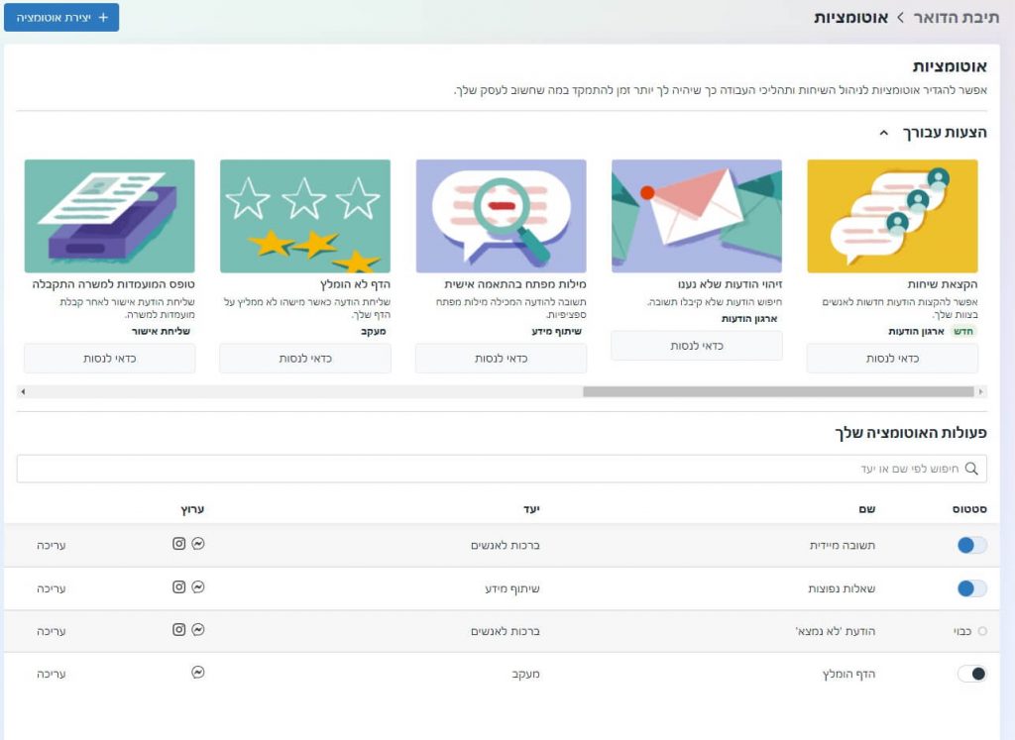Toggle the הדף הומלץ automation switch
1015x740 pixels.
971,674
